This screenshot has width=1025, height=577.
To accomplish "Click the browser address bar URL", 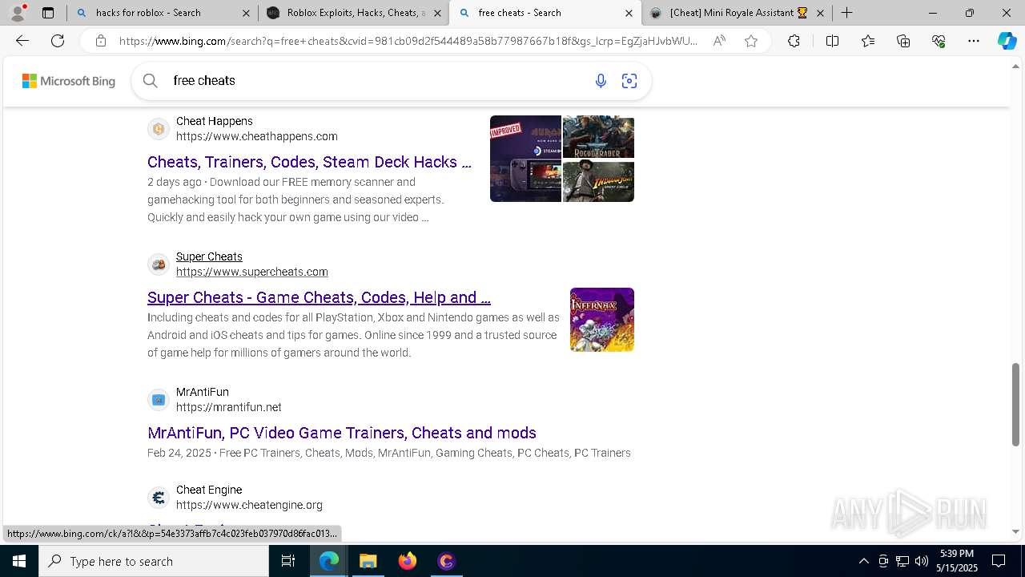I will [x=408, y=41].
